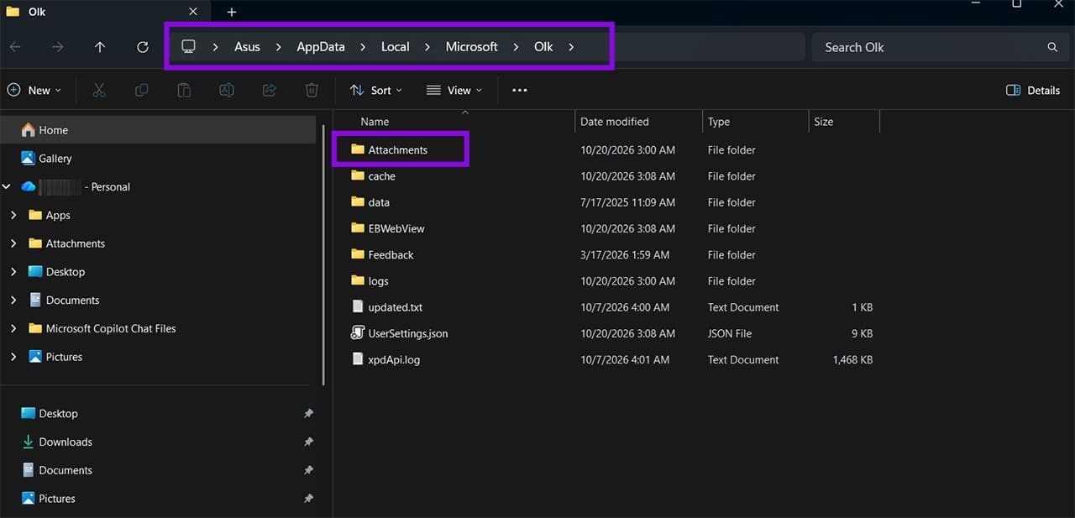1075x518 pixels.
Task: Click the navigation pane scrollbar
Action: tap(324, 255)
